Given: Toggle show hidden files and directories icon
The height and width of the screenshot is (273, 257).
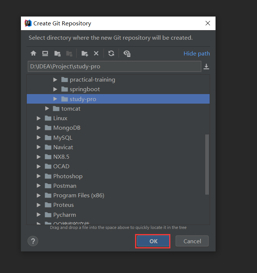Looking at the screenshot, I should pos(127,54).
